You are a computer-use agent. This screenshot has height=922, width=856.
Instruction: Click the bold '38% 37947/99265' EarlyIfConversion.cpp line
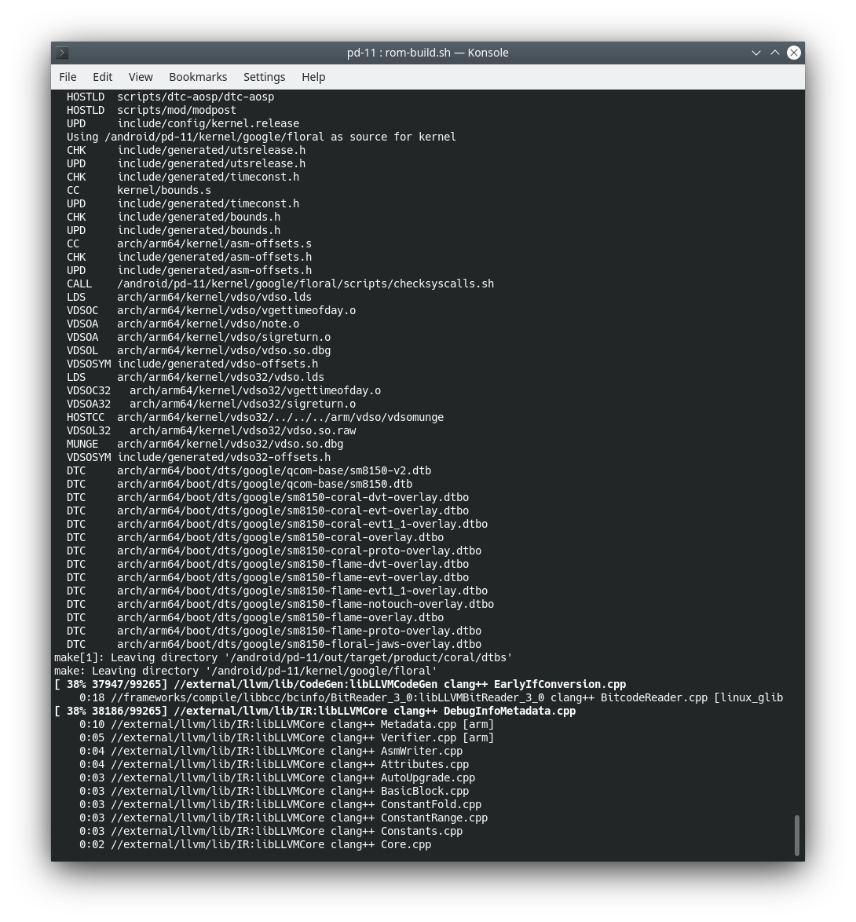pos(340,685)
